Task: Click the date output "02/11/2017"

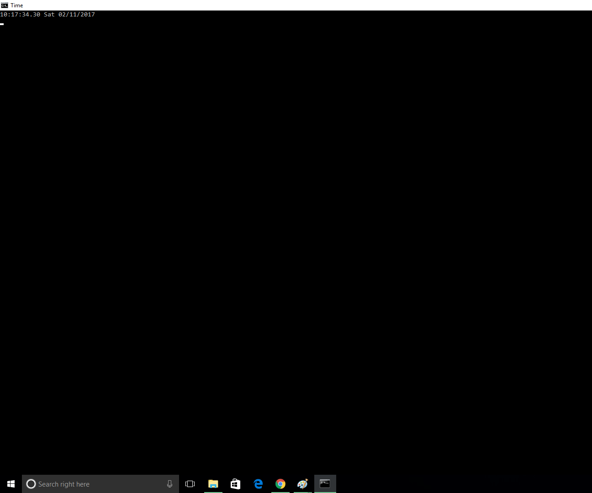Action: [77, 15]
